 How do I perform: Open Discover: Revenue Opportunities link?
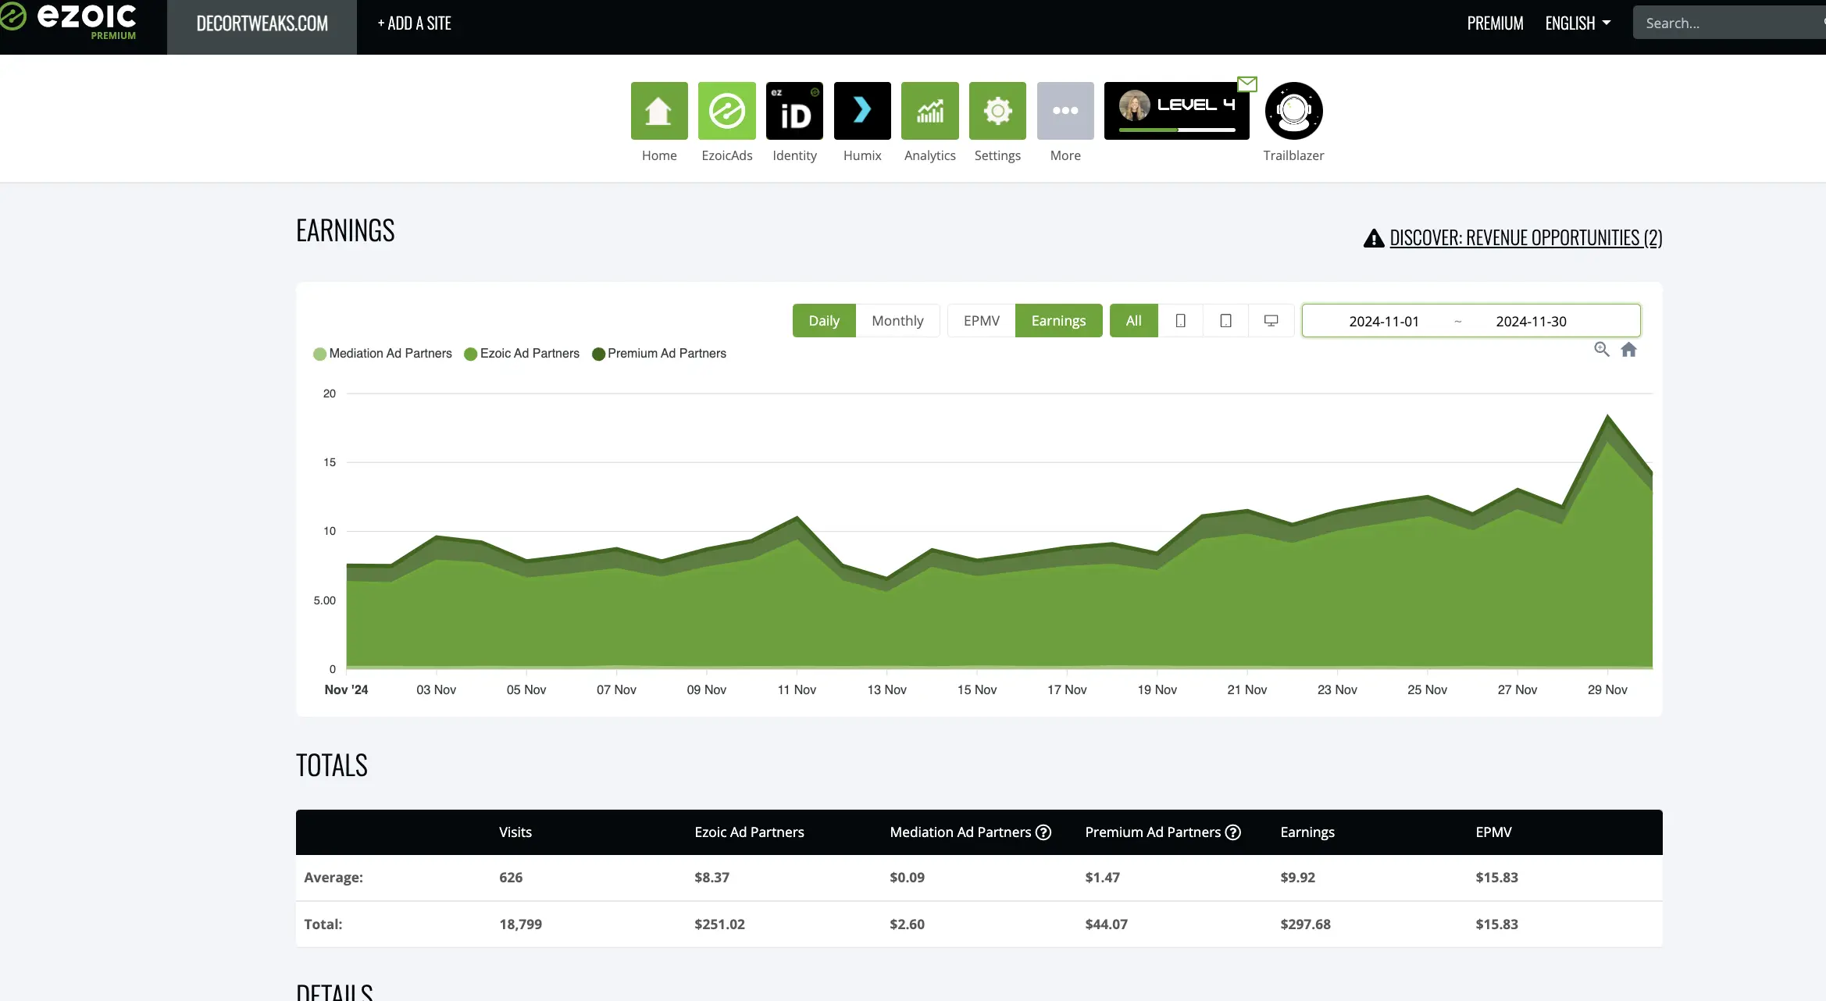coord(1525,237)
